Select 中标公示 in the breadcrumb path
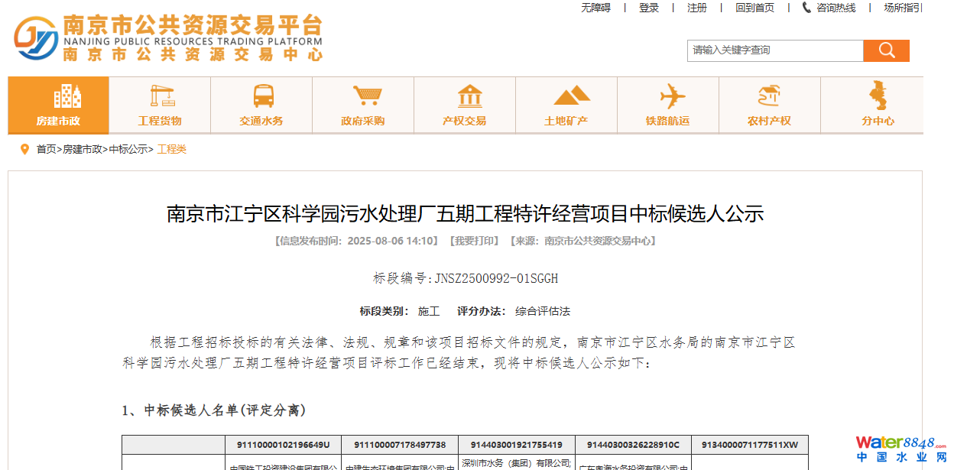Screen dimensions: 954x470 coord(128,149)
